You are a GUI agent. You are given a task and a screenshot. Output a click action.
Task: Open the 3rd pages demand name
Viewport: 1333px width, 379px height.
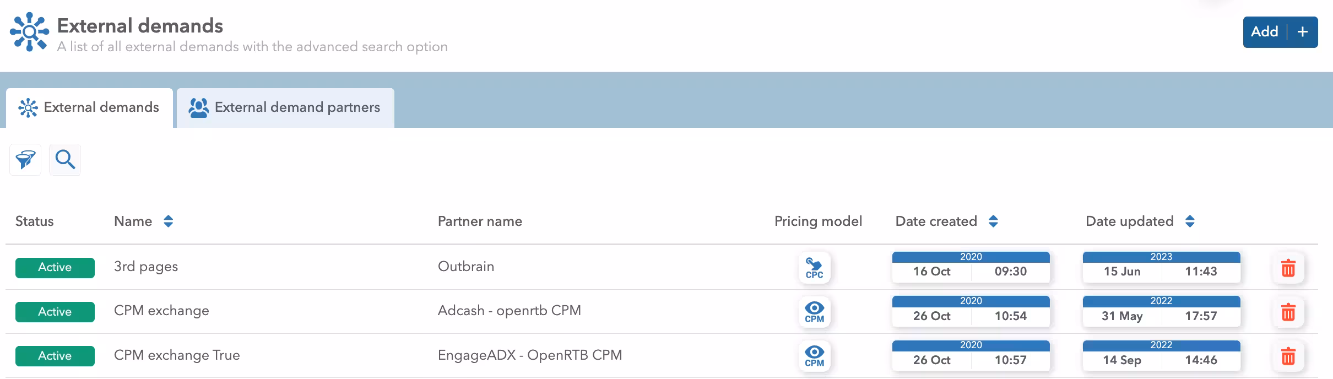pos(146,267)
